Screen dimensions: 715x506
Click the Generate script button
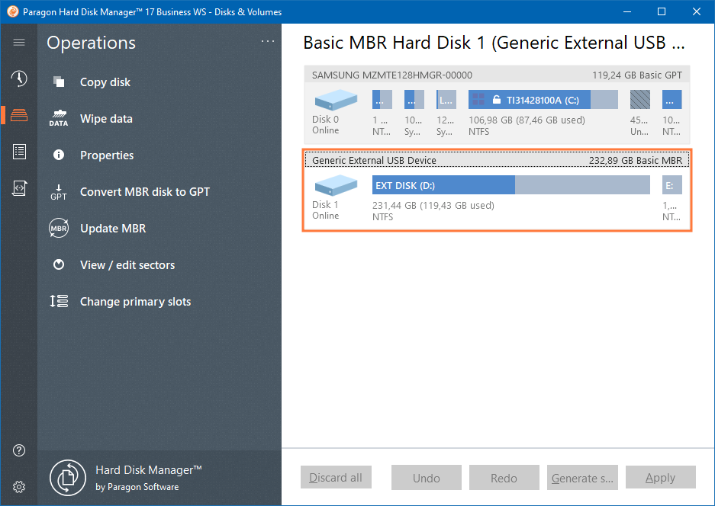[x=582, y=477]
